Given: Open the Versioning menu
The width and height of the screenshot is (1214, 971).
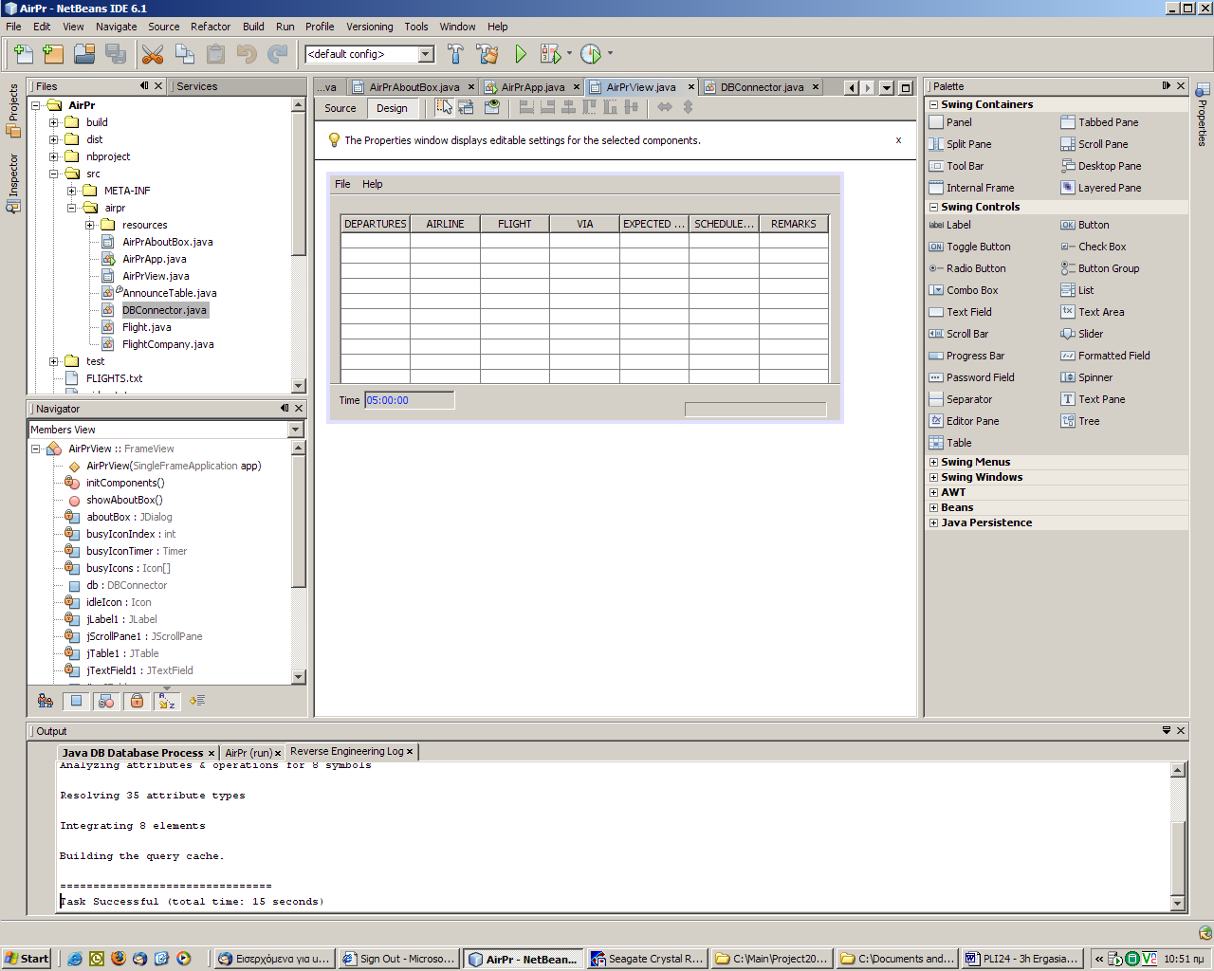Looking at the screenshot, I should [369, 27].
